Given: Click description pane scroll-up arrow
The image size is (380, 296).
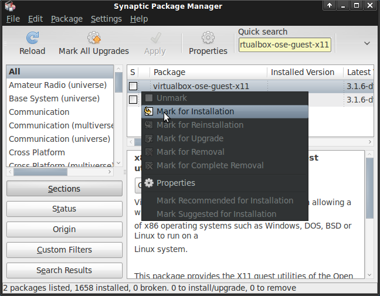Looking at the screenshot, I should 369,154.
